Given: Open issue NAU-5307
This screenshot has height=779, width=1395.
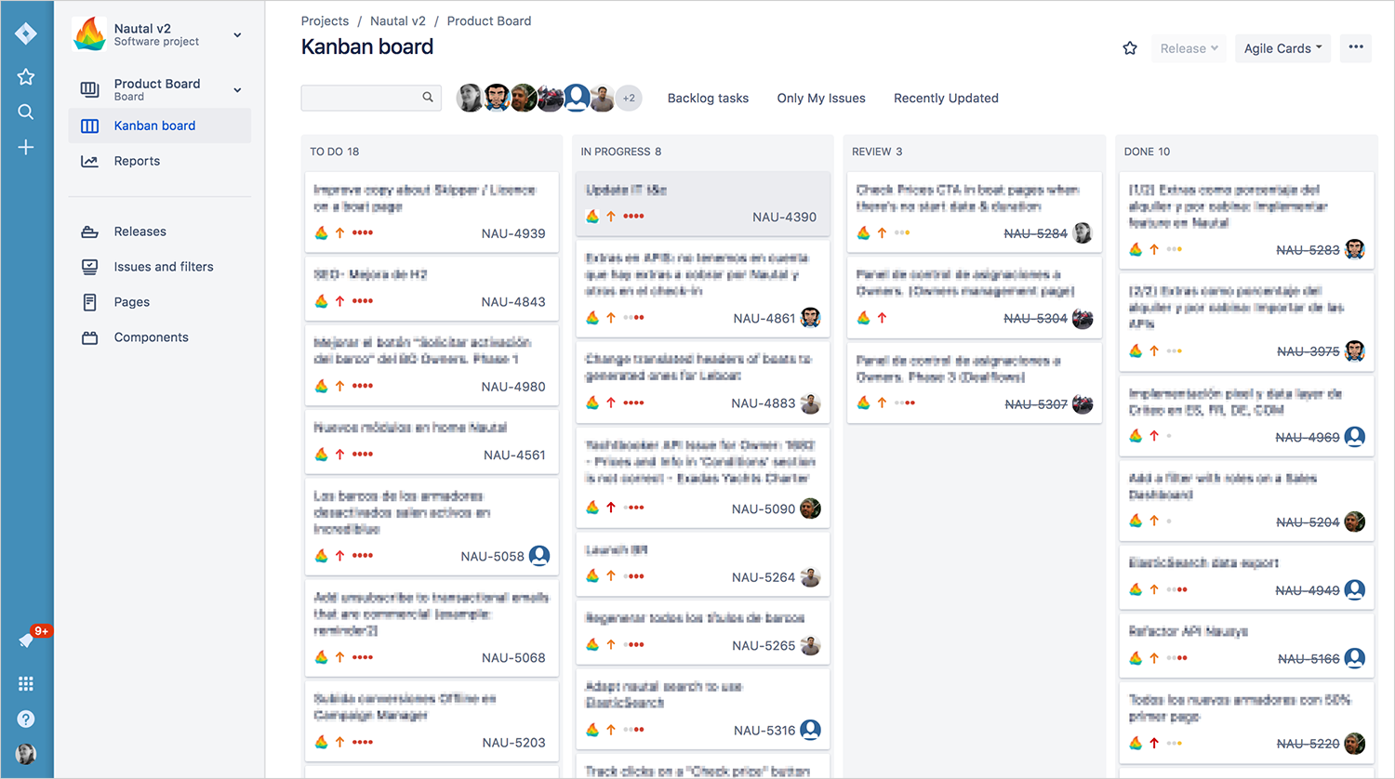Looking at the screenshot, I should click(x=1036, y=404).
